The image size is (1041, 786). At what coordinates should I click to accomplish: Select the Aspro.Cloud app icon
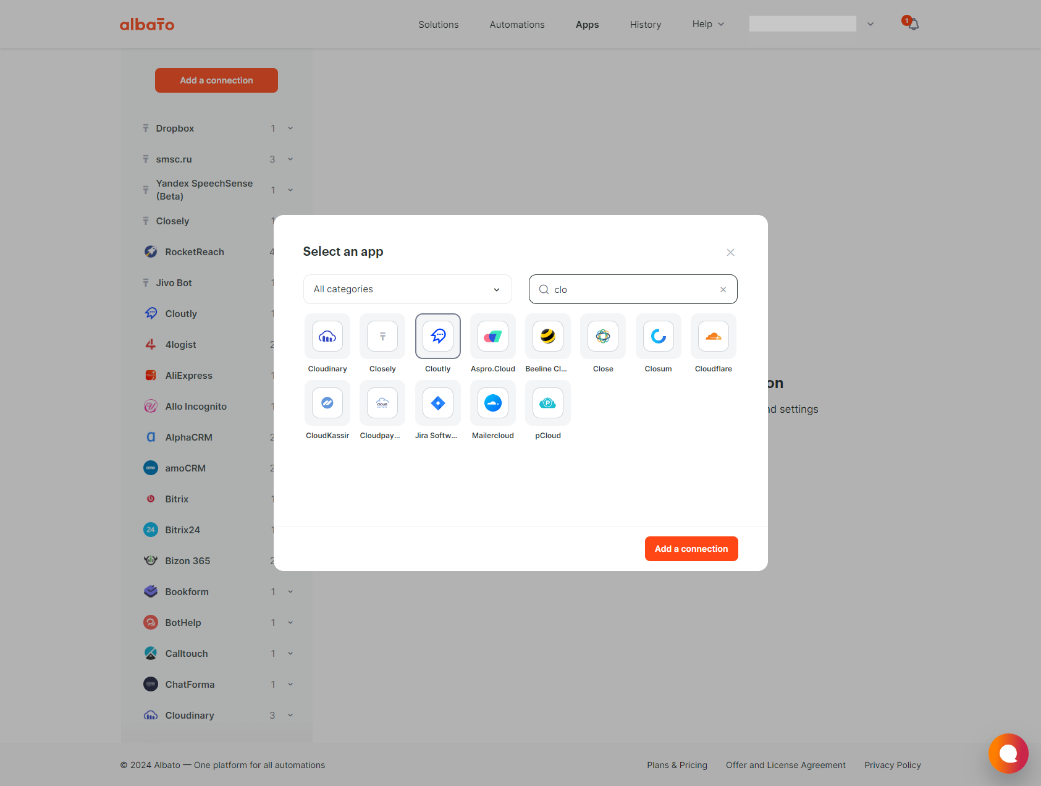coord(493,336)
